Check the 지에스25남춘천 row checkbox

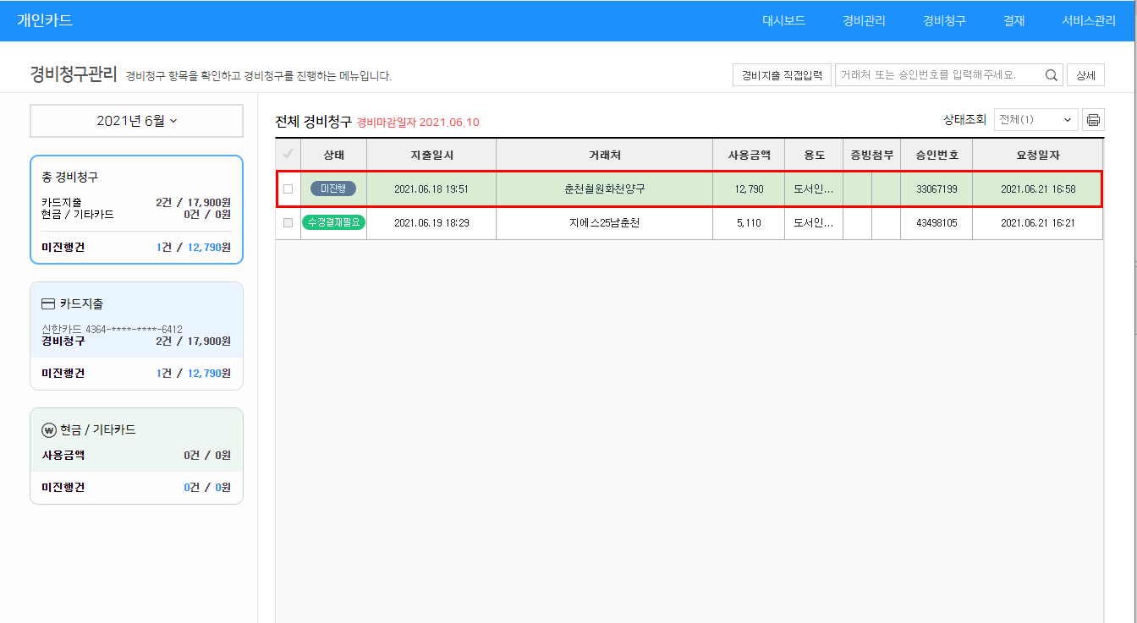pyautogui.click(x=288, y=222)
